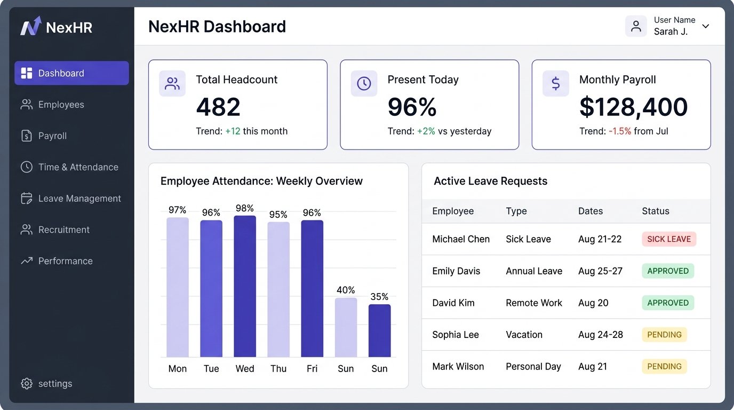Select the Michael Chen name cell
The height and width of the screenshot is (410, 734).
(x=461, y=239)
